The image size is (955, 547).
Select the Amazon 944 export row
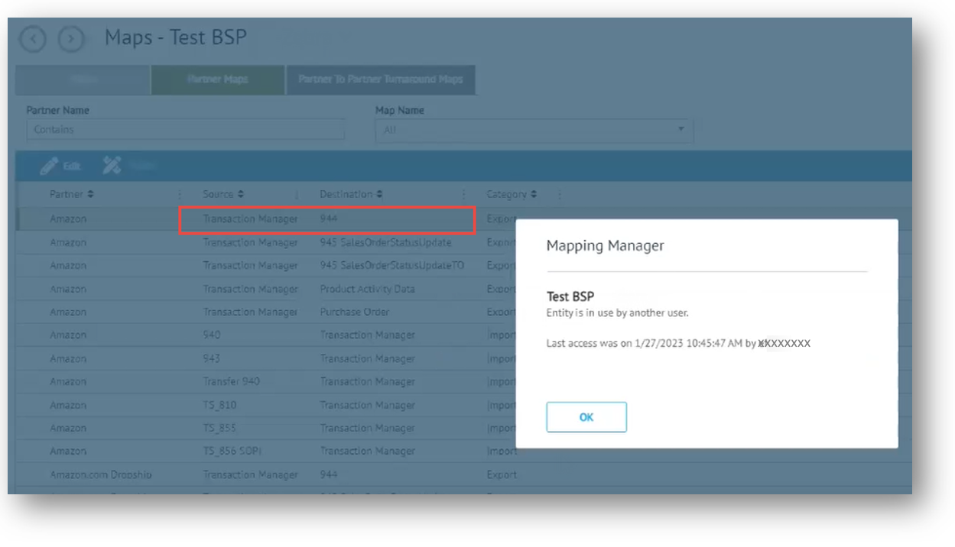tap(327, 219)
